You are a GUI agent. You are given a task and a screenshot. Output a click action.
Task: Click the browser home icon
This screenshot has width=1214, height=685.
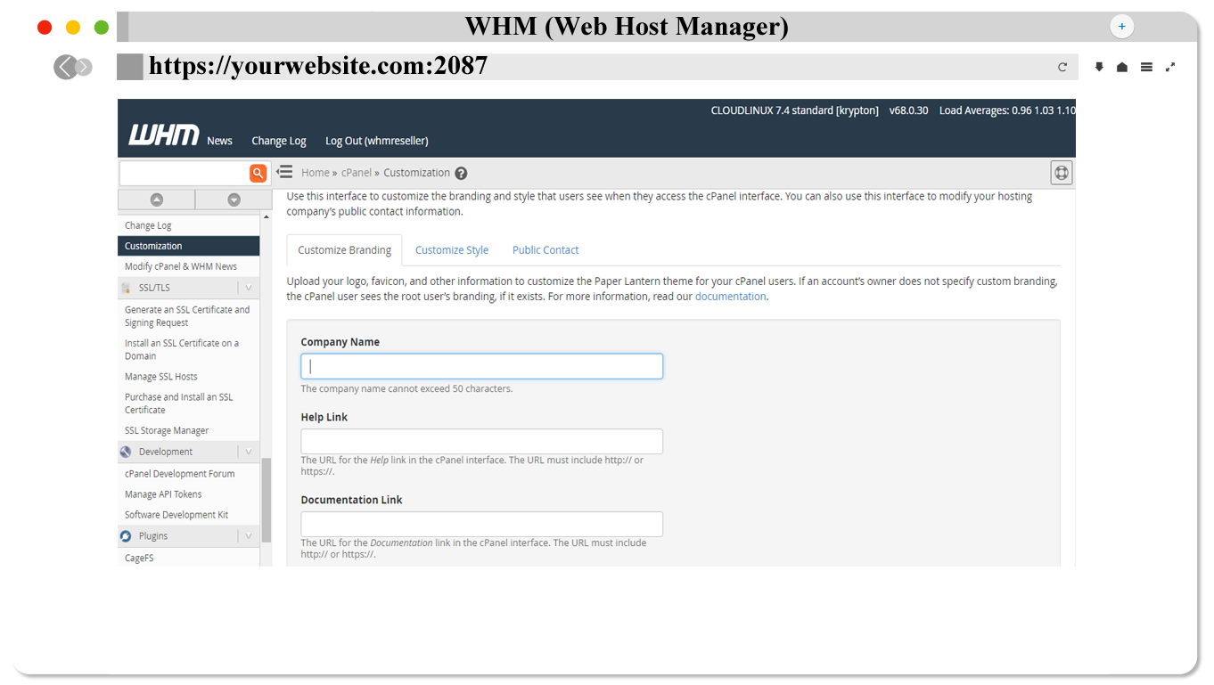point(1122,67)
